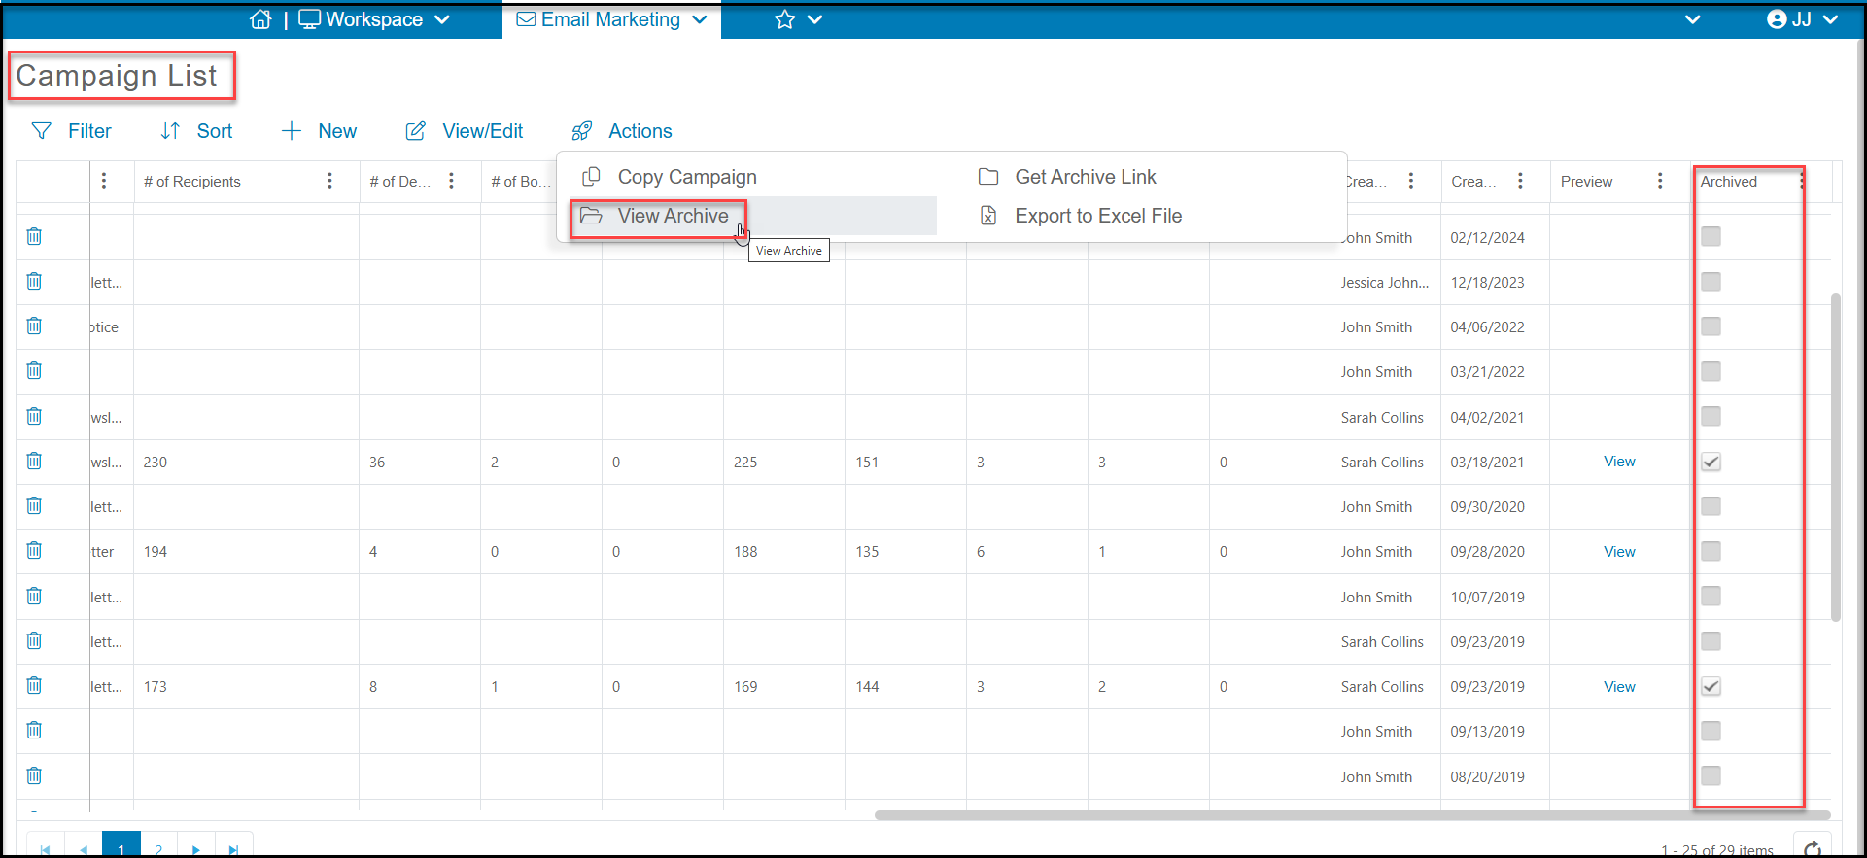
Task: Click the horizontal scrollbar under the grid
Action: coord(1351,815)
